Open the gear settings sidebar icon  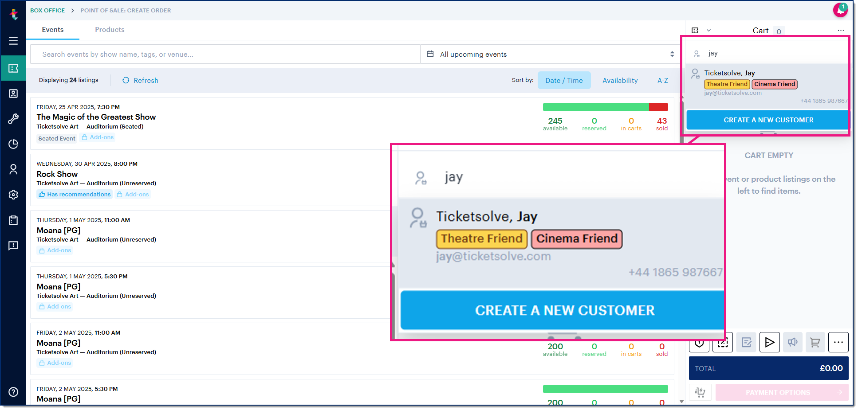coord(13,195)
